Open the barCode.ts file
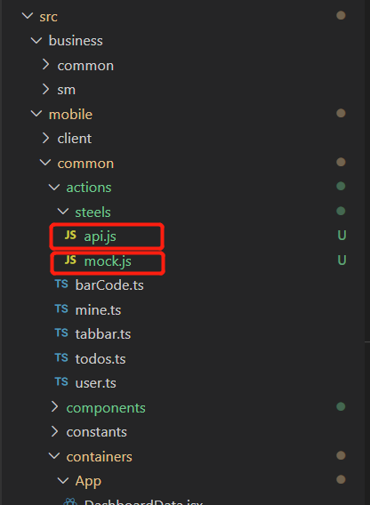The image size is (370, 505). (109, 285)
